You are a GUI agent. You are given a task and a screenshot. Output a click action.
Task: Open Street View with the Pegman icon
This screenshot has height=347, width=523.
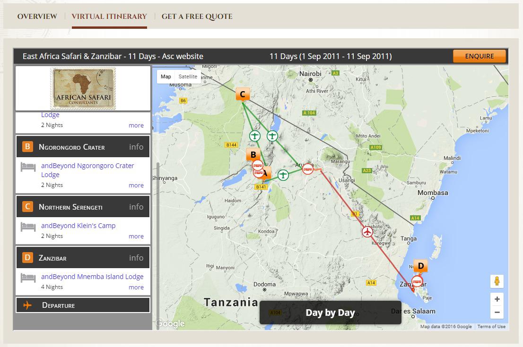(x=497, y=280)
